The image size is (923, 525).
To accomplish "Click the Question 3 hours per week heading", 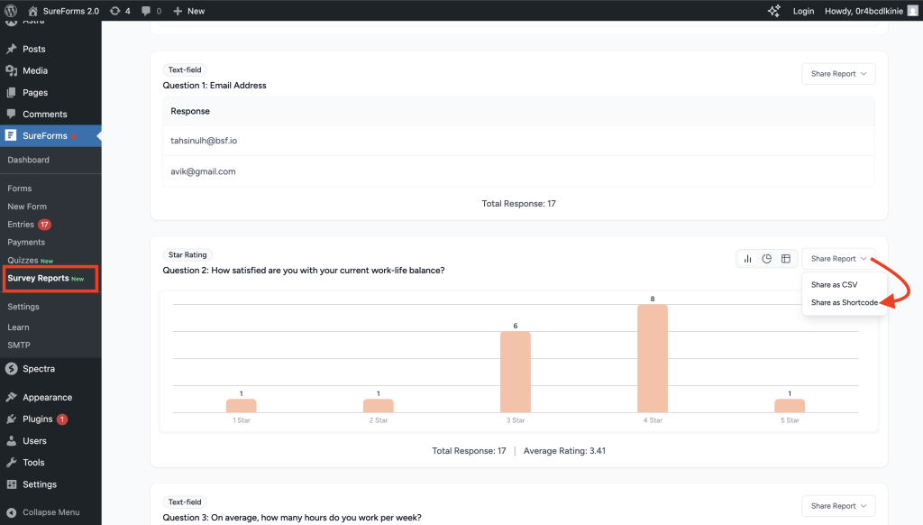I will [292, 518].
